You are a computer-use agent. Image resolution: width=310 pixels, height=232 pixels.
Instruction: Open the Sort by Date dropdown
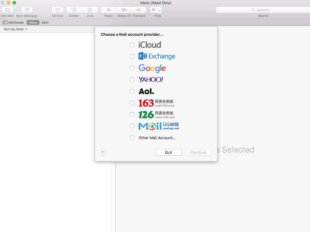(16, 29)
